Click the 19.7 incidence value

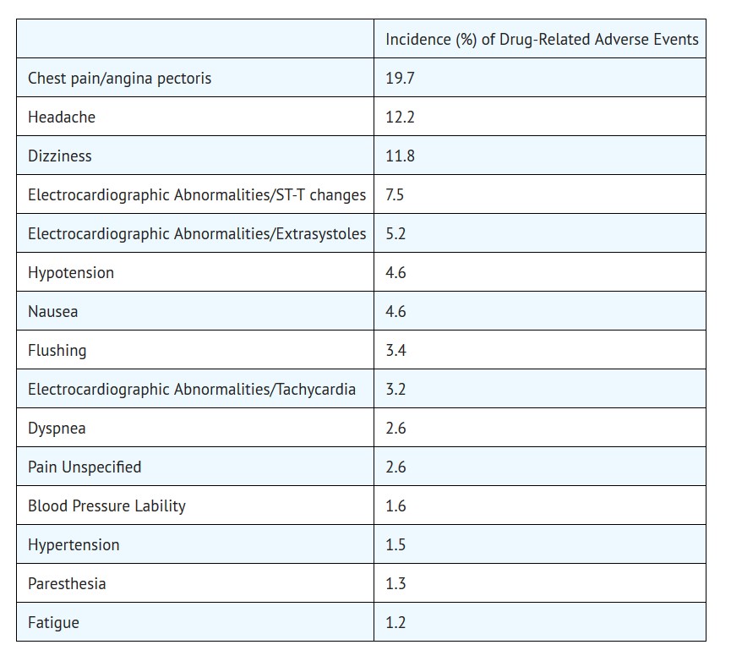pos(400,79)
